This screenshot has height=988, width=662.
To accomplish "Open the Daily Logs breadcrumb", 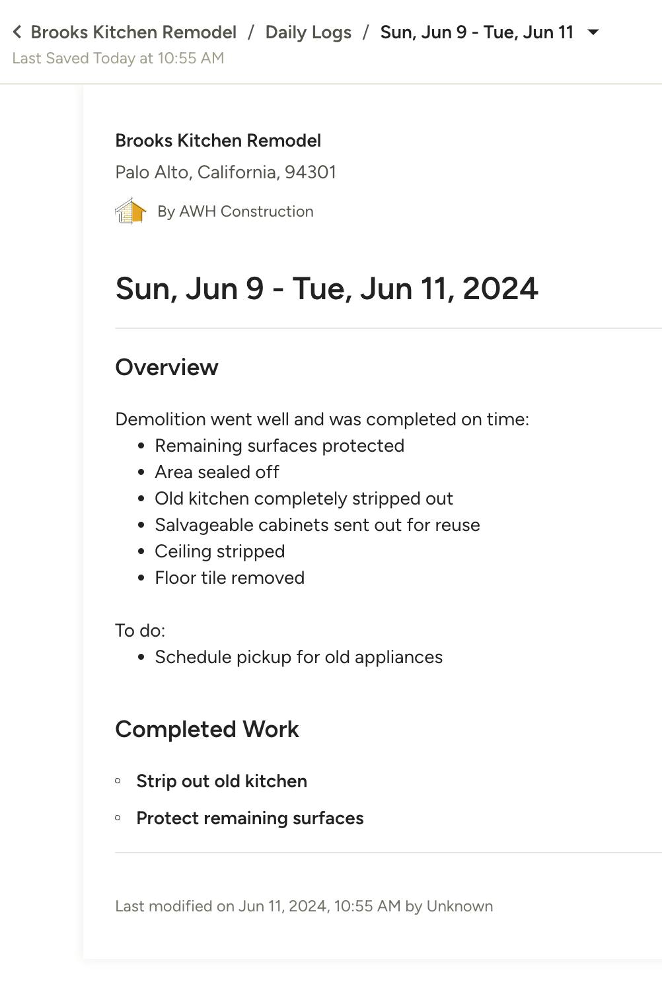I will coord(308,32).
